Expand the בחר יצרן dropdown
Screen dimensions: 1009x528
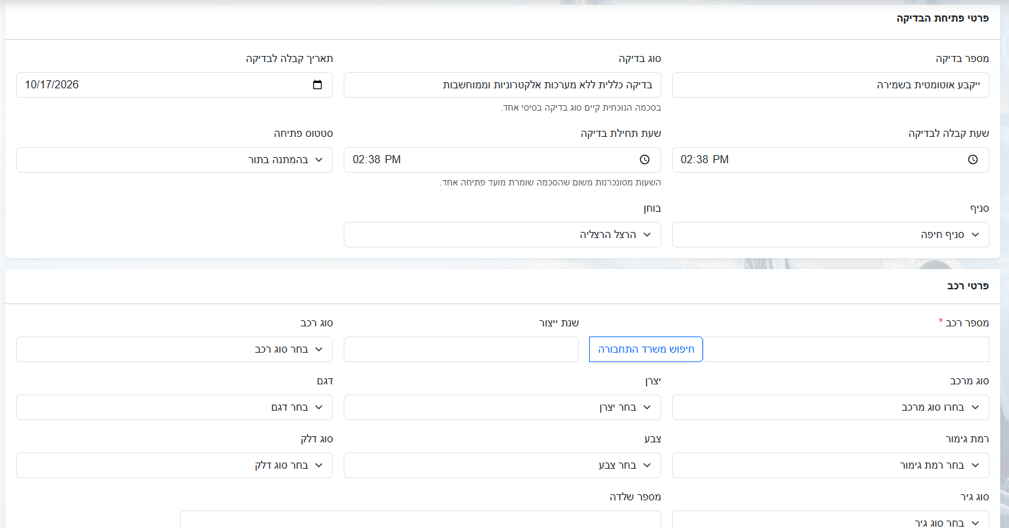point(502,407)
